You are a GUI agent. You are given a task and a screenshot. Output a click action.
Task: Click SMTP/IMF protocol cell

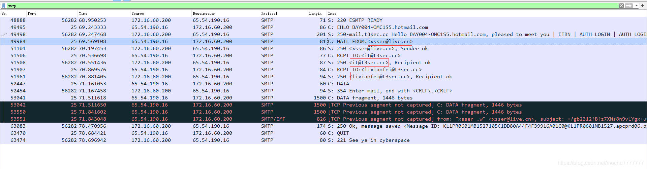pos(273,119)
